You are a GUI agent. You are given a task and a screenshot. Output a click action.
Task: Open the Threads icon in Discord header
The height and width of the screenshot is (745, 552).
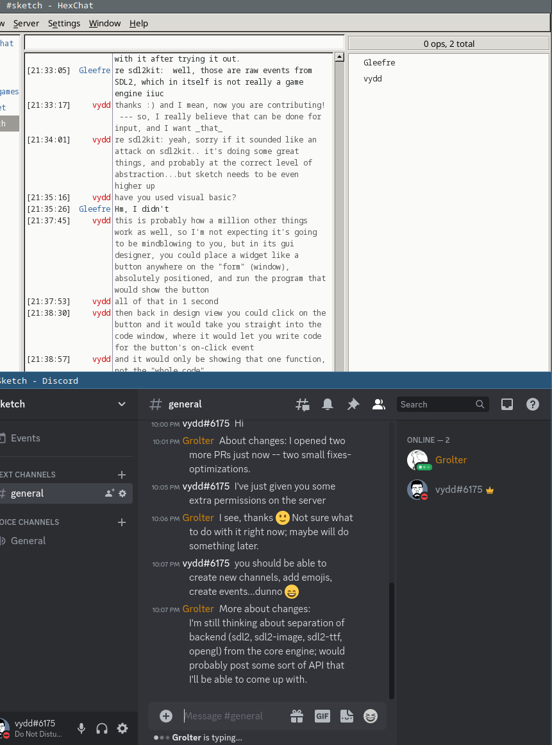302,404
